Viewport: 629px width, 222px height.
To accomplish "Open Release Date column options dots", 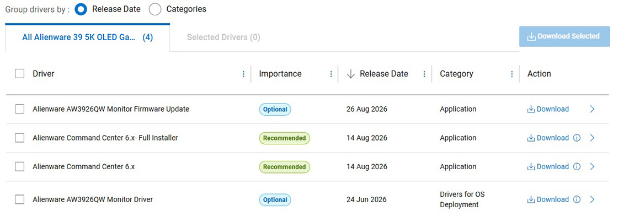I will (x=424, y=74).
